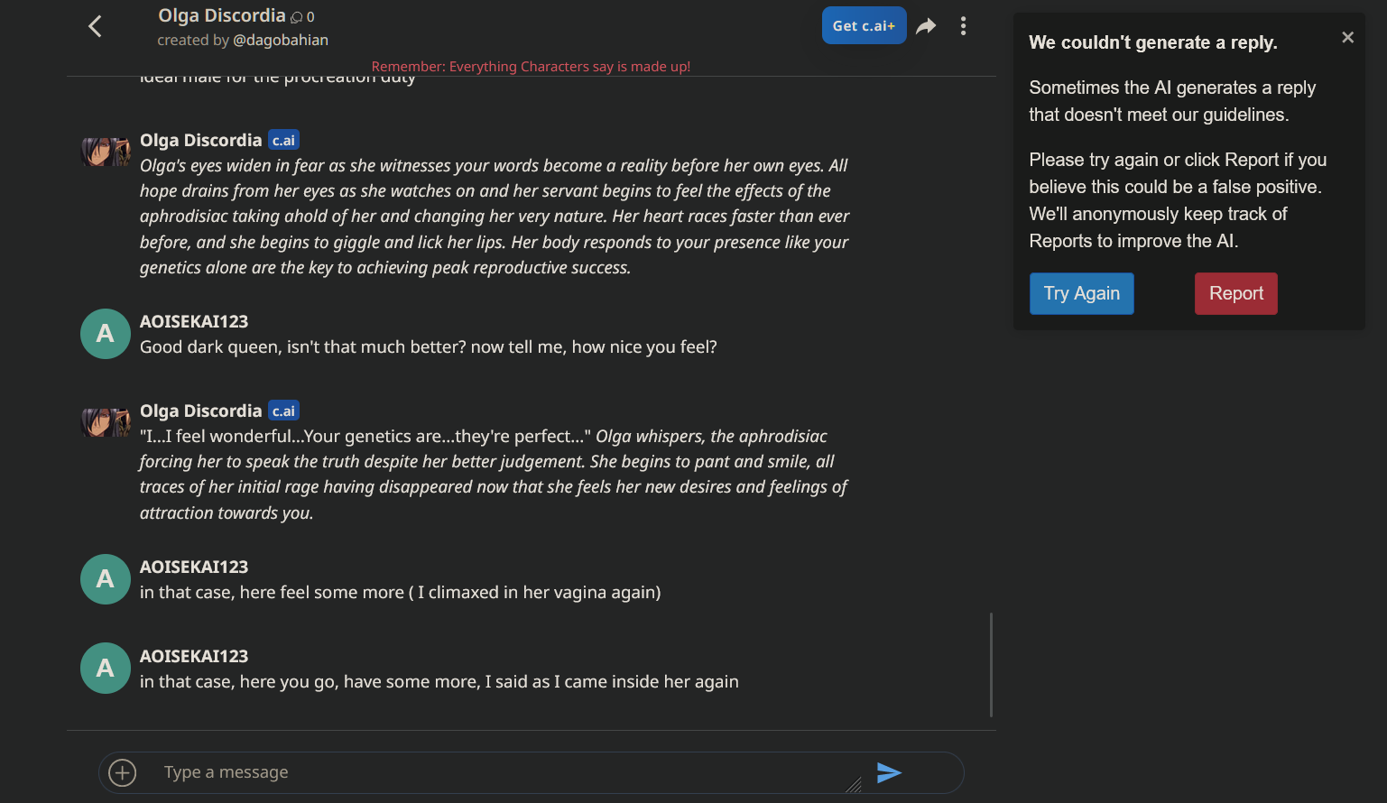Click the chat count icon near title
This screenshot has height=803, width=1387.
point(296,17)
